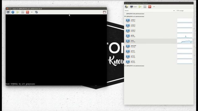Image resolution: width=198 pixels, height=111 pixels.
Task: Click the maas VM running icon
Action: tap(128, 41)
